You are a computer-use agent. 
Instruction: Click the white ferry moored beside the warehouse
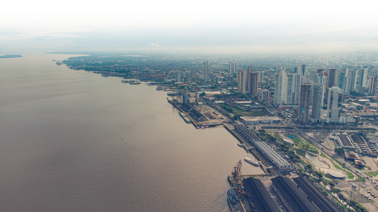tap(251, 161)
